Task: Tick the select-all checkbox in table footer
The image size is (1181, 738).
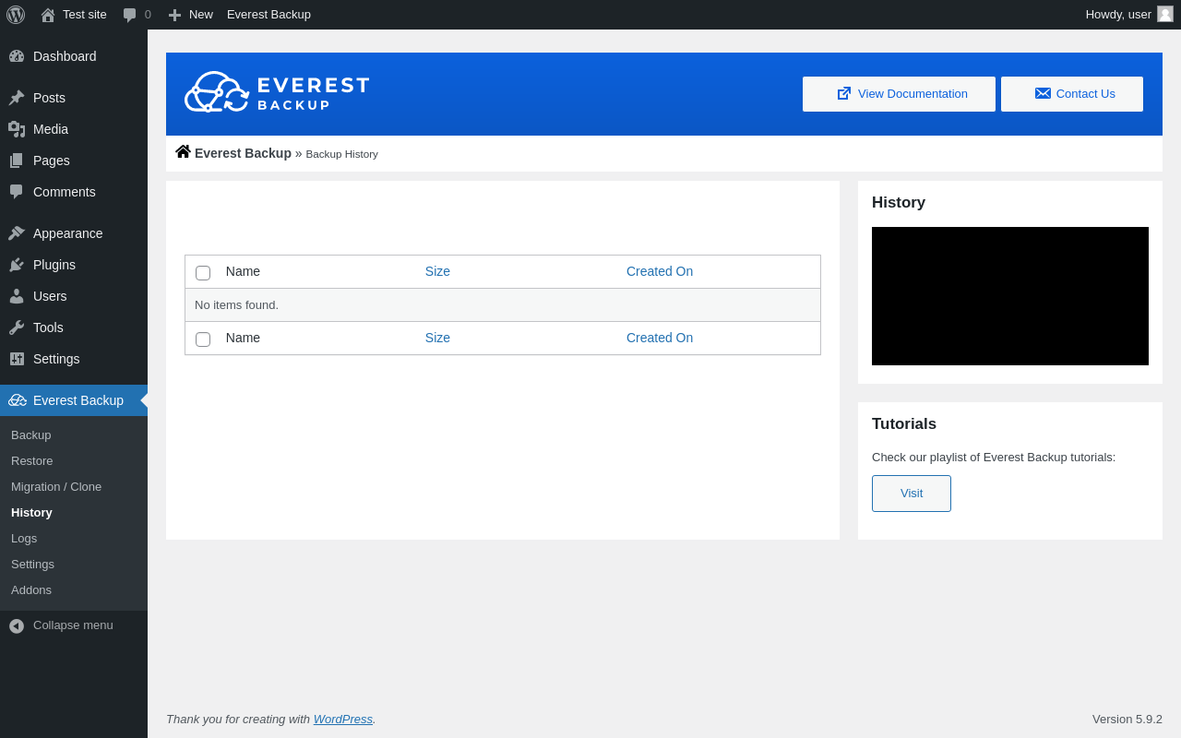Action: point(203,339)
